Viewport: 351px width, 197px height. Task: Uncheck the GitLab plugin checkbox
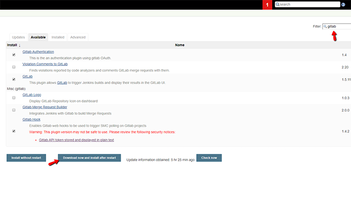point(14,79)
